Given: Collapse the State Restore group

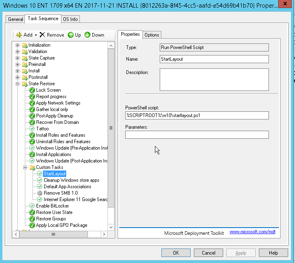Looking at the screenshot, I should (17, 84).
